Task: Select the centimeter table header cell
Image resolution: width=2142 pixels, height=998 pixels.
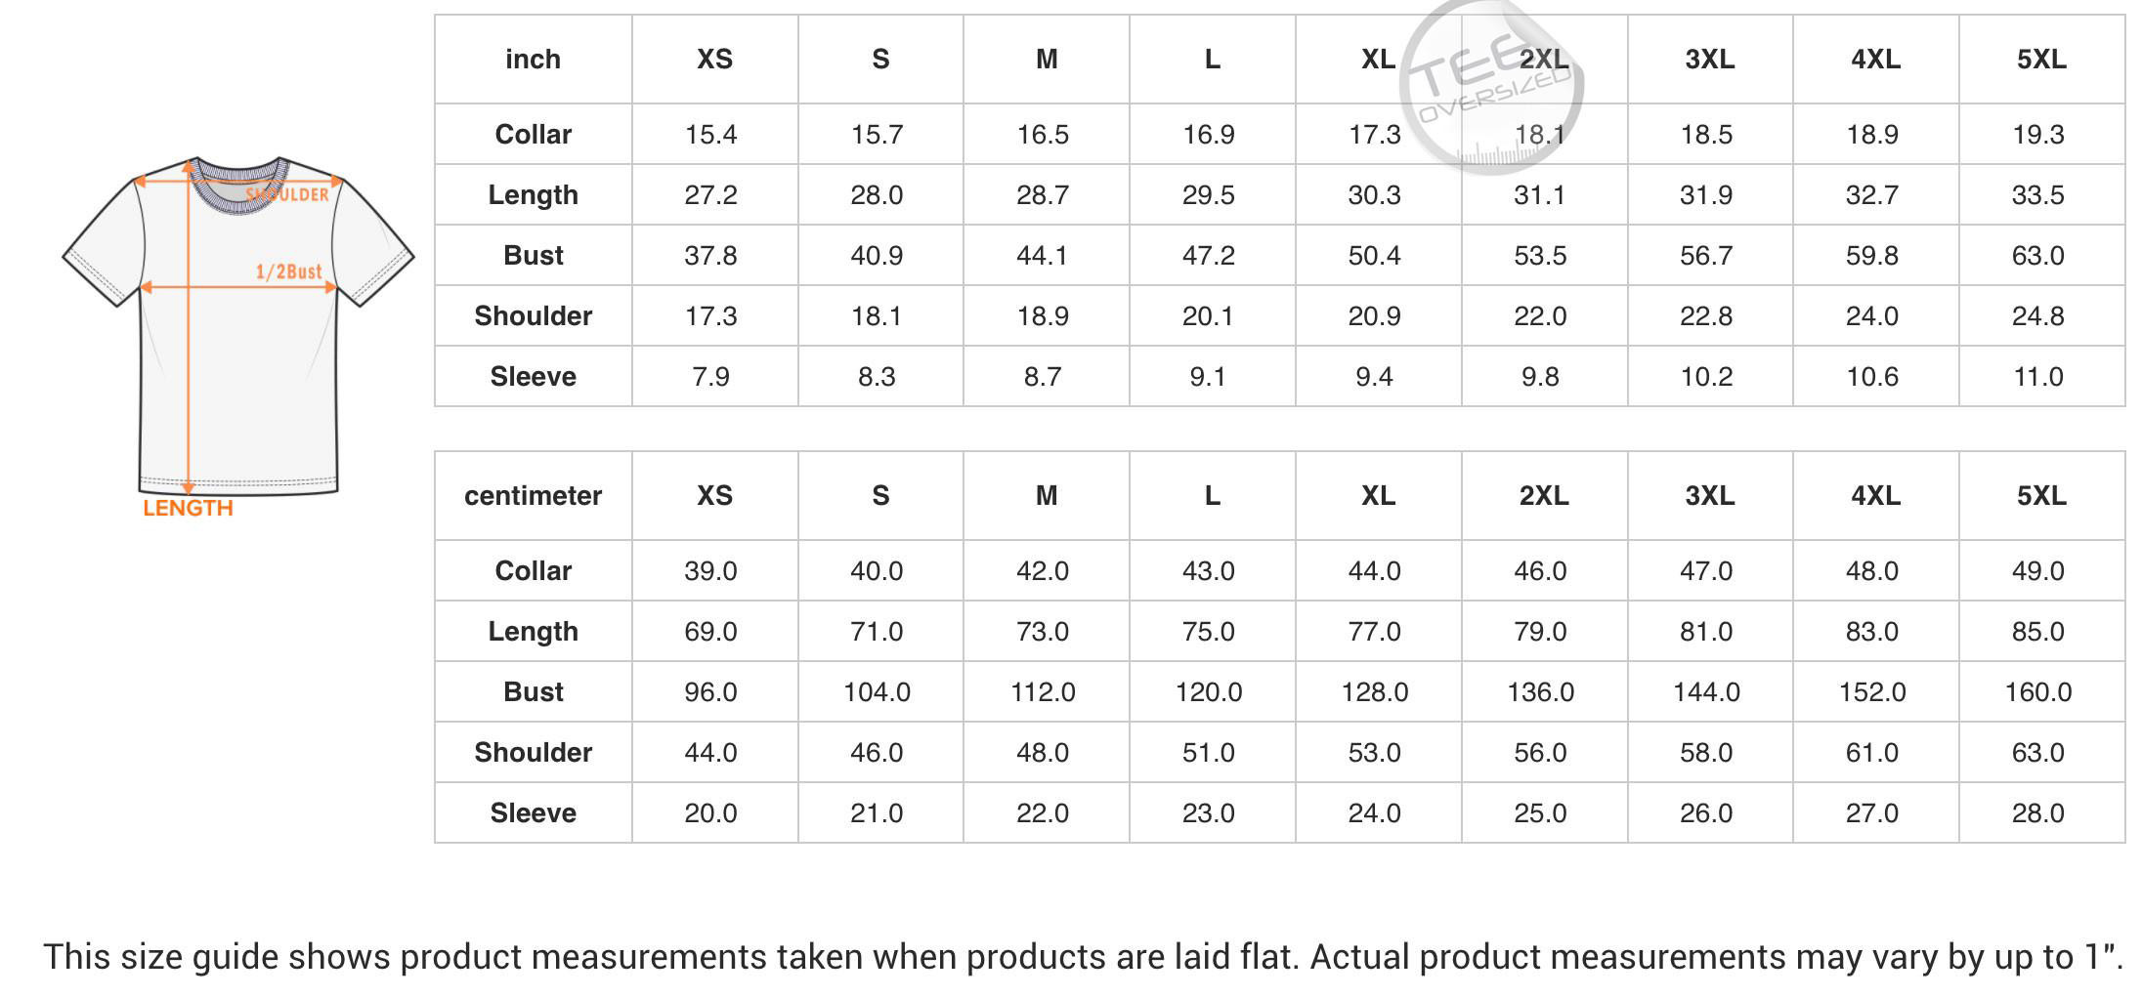Action: (533, 496)
